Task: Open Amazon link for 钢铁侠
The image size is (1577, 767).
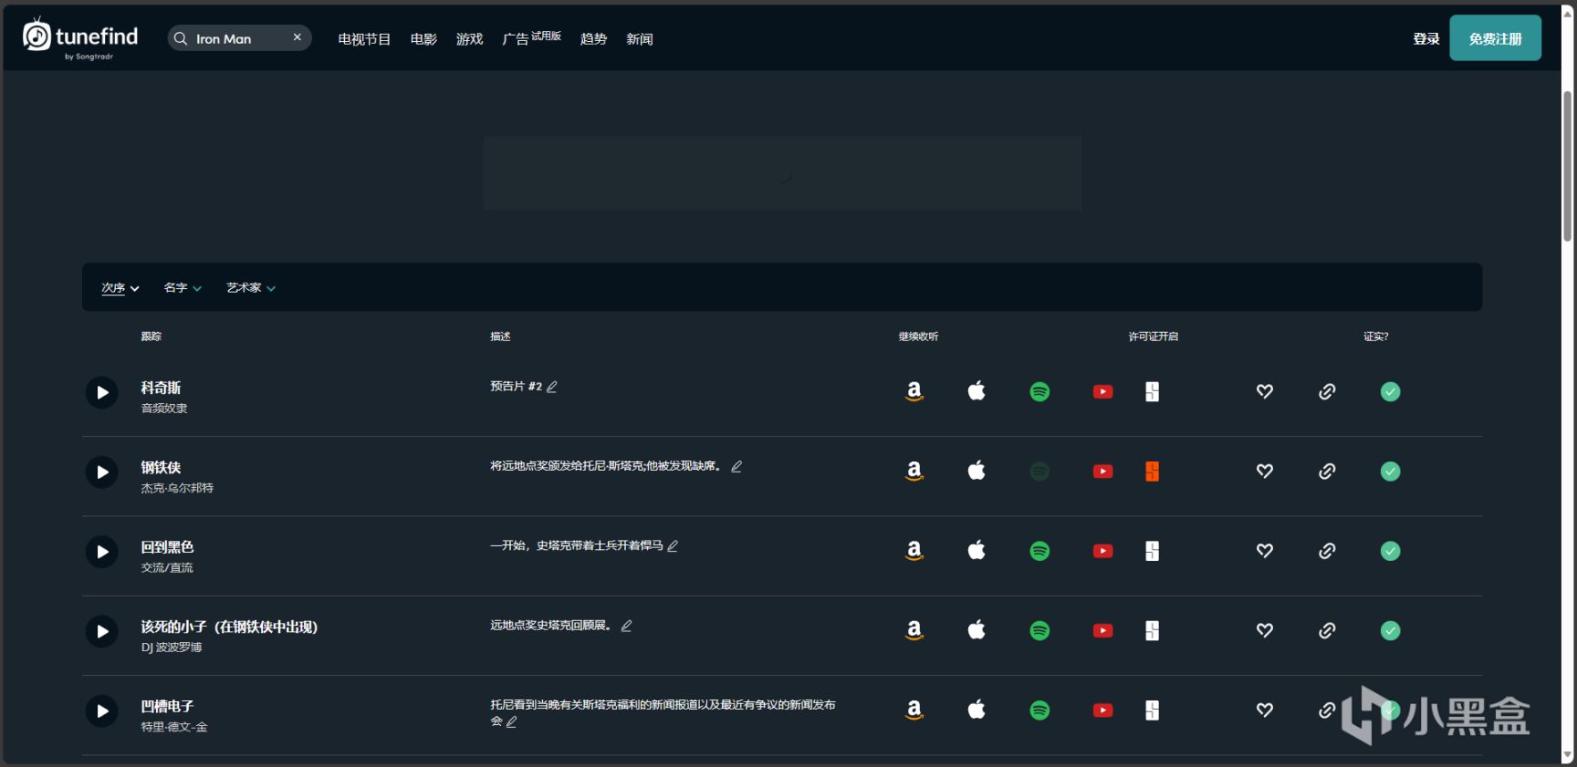Action: pyautogui.click(x=914, y=472)
